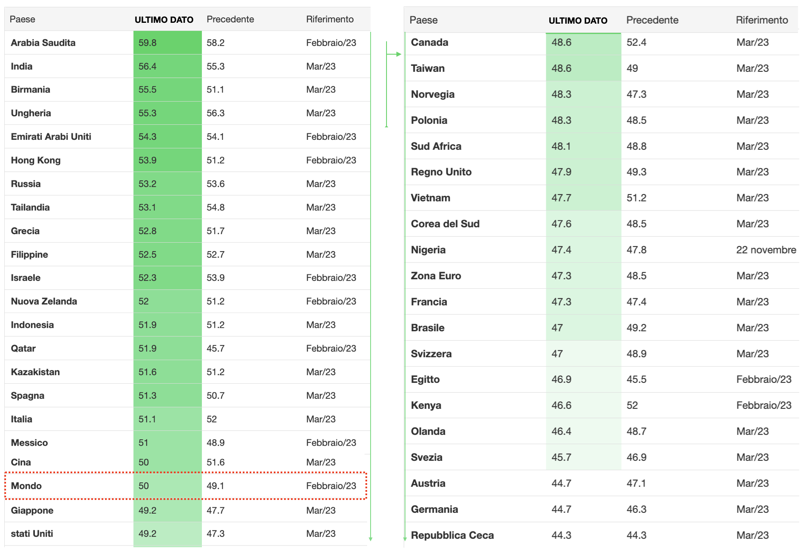Click the Precedente header in left table
The image size is (804, 555).
pyautogui.click(x=230, y=19)
